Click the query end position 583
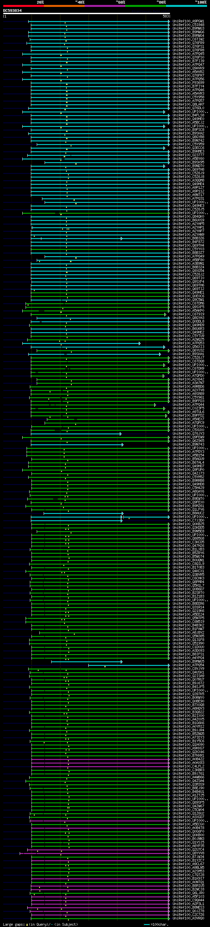This screenshot has width=210, height=927. (166, 16)
